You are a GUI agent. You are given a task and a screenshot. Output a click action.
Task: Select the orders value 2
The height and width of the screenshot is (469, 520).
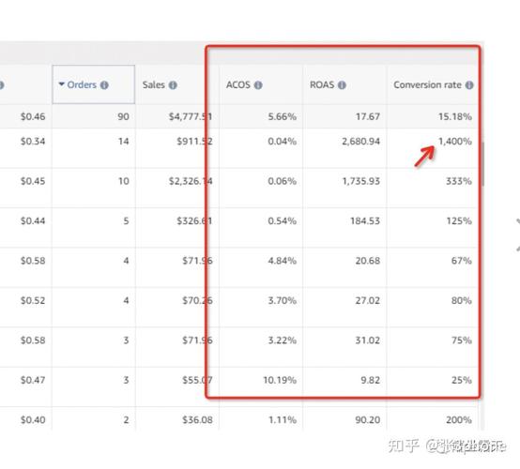(x=126, y=420)
